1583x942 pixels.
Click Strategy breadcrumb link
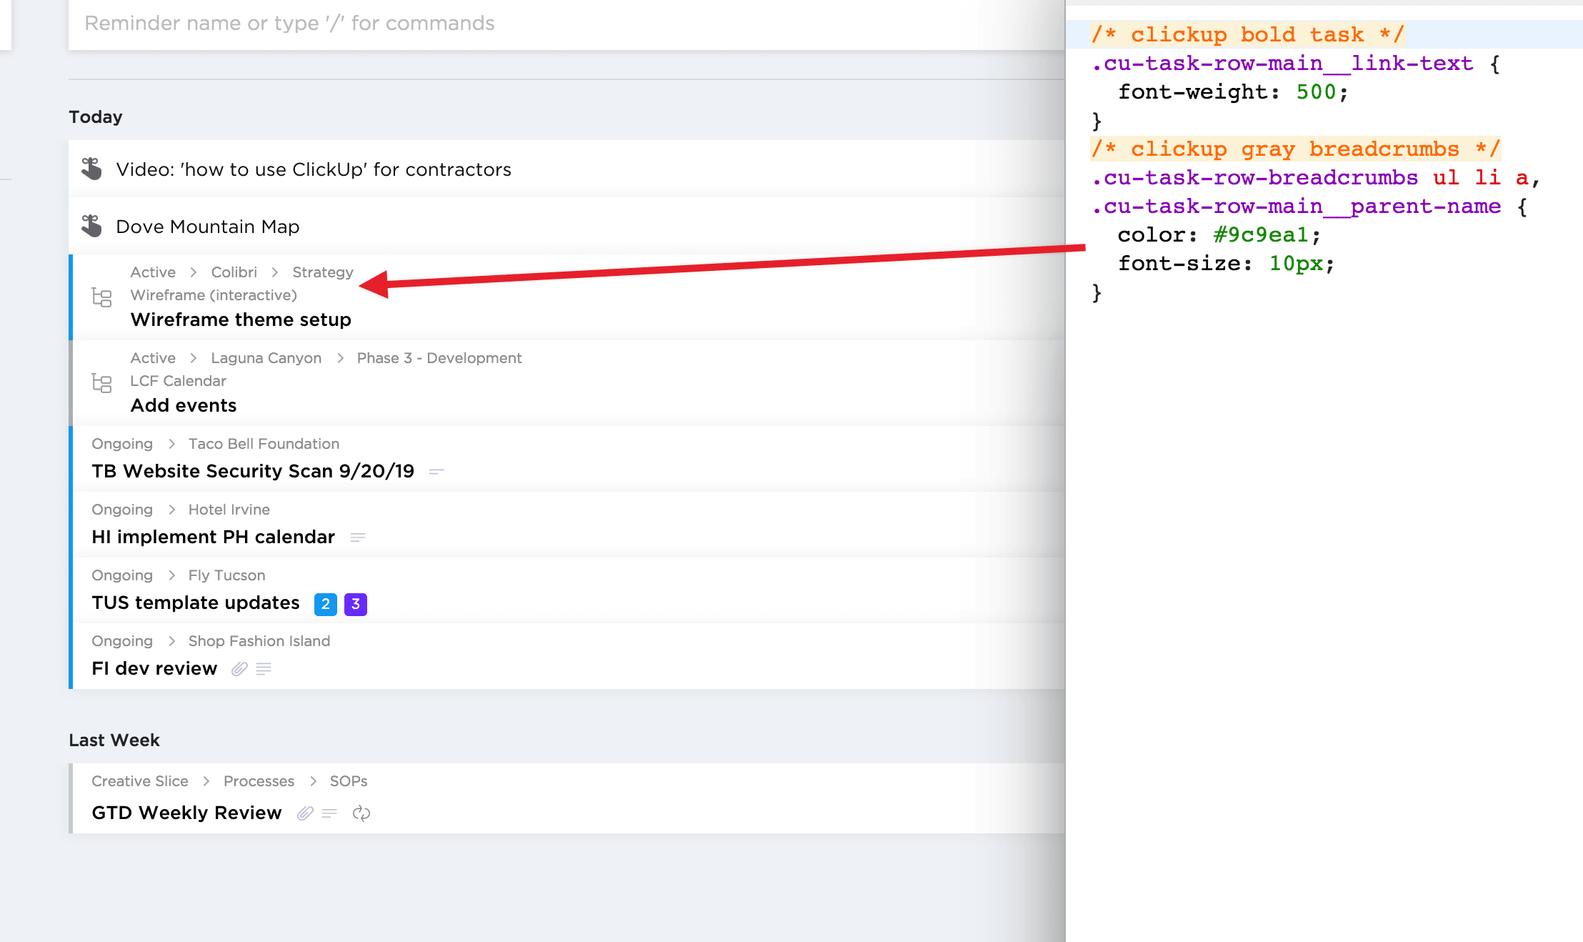coord(323,272)
